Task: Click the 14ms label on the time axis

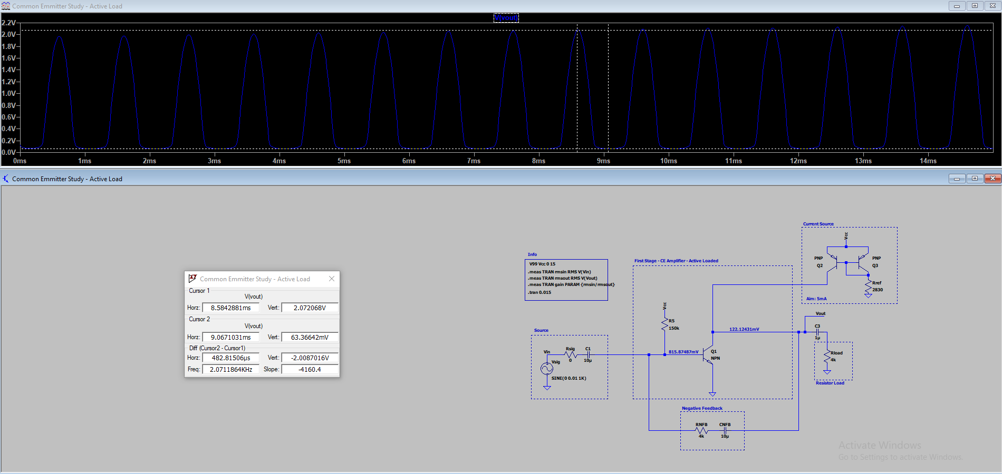Action: pos(928,161)
